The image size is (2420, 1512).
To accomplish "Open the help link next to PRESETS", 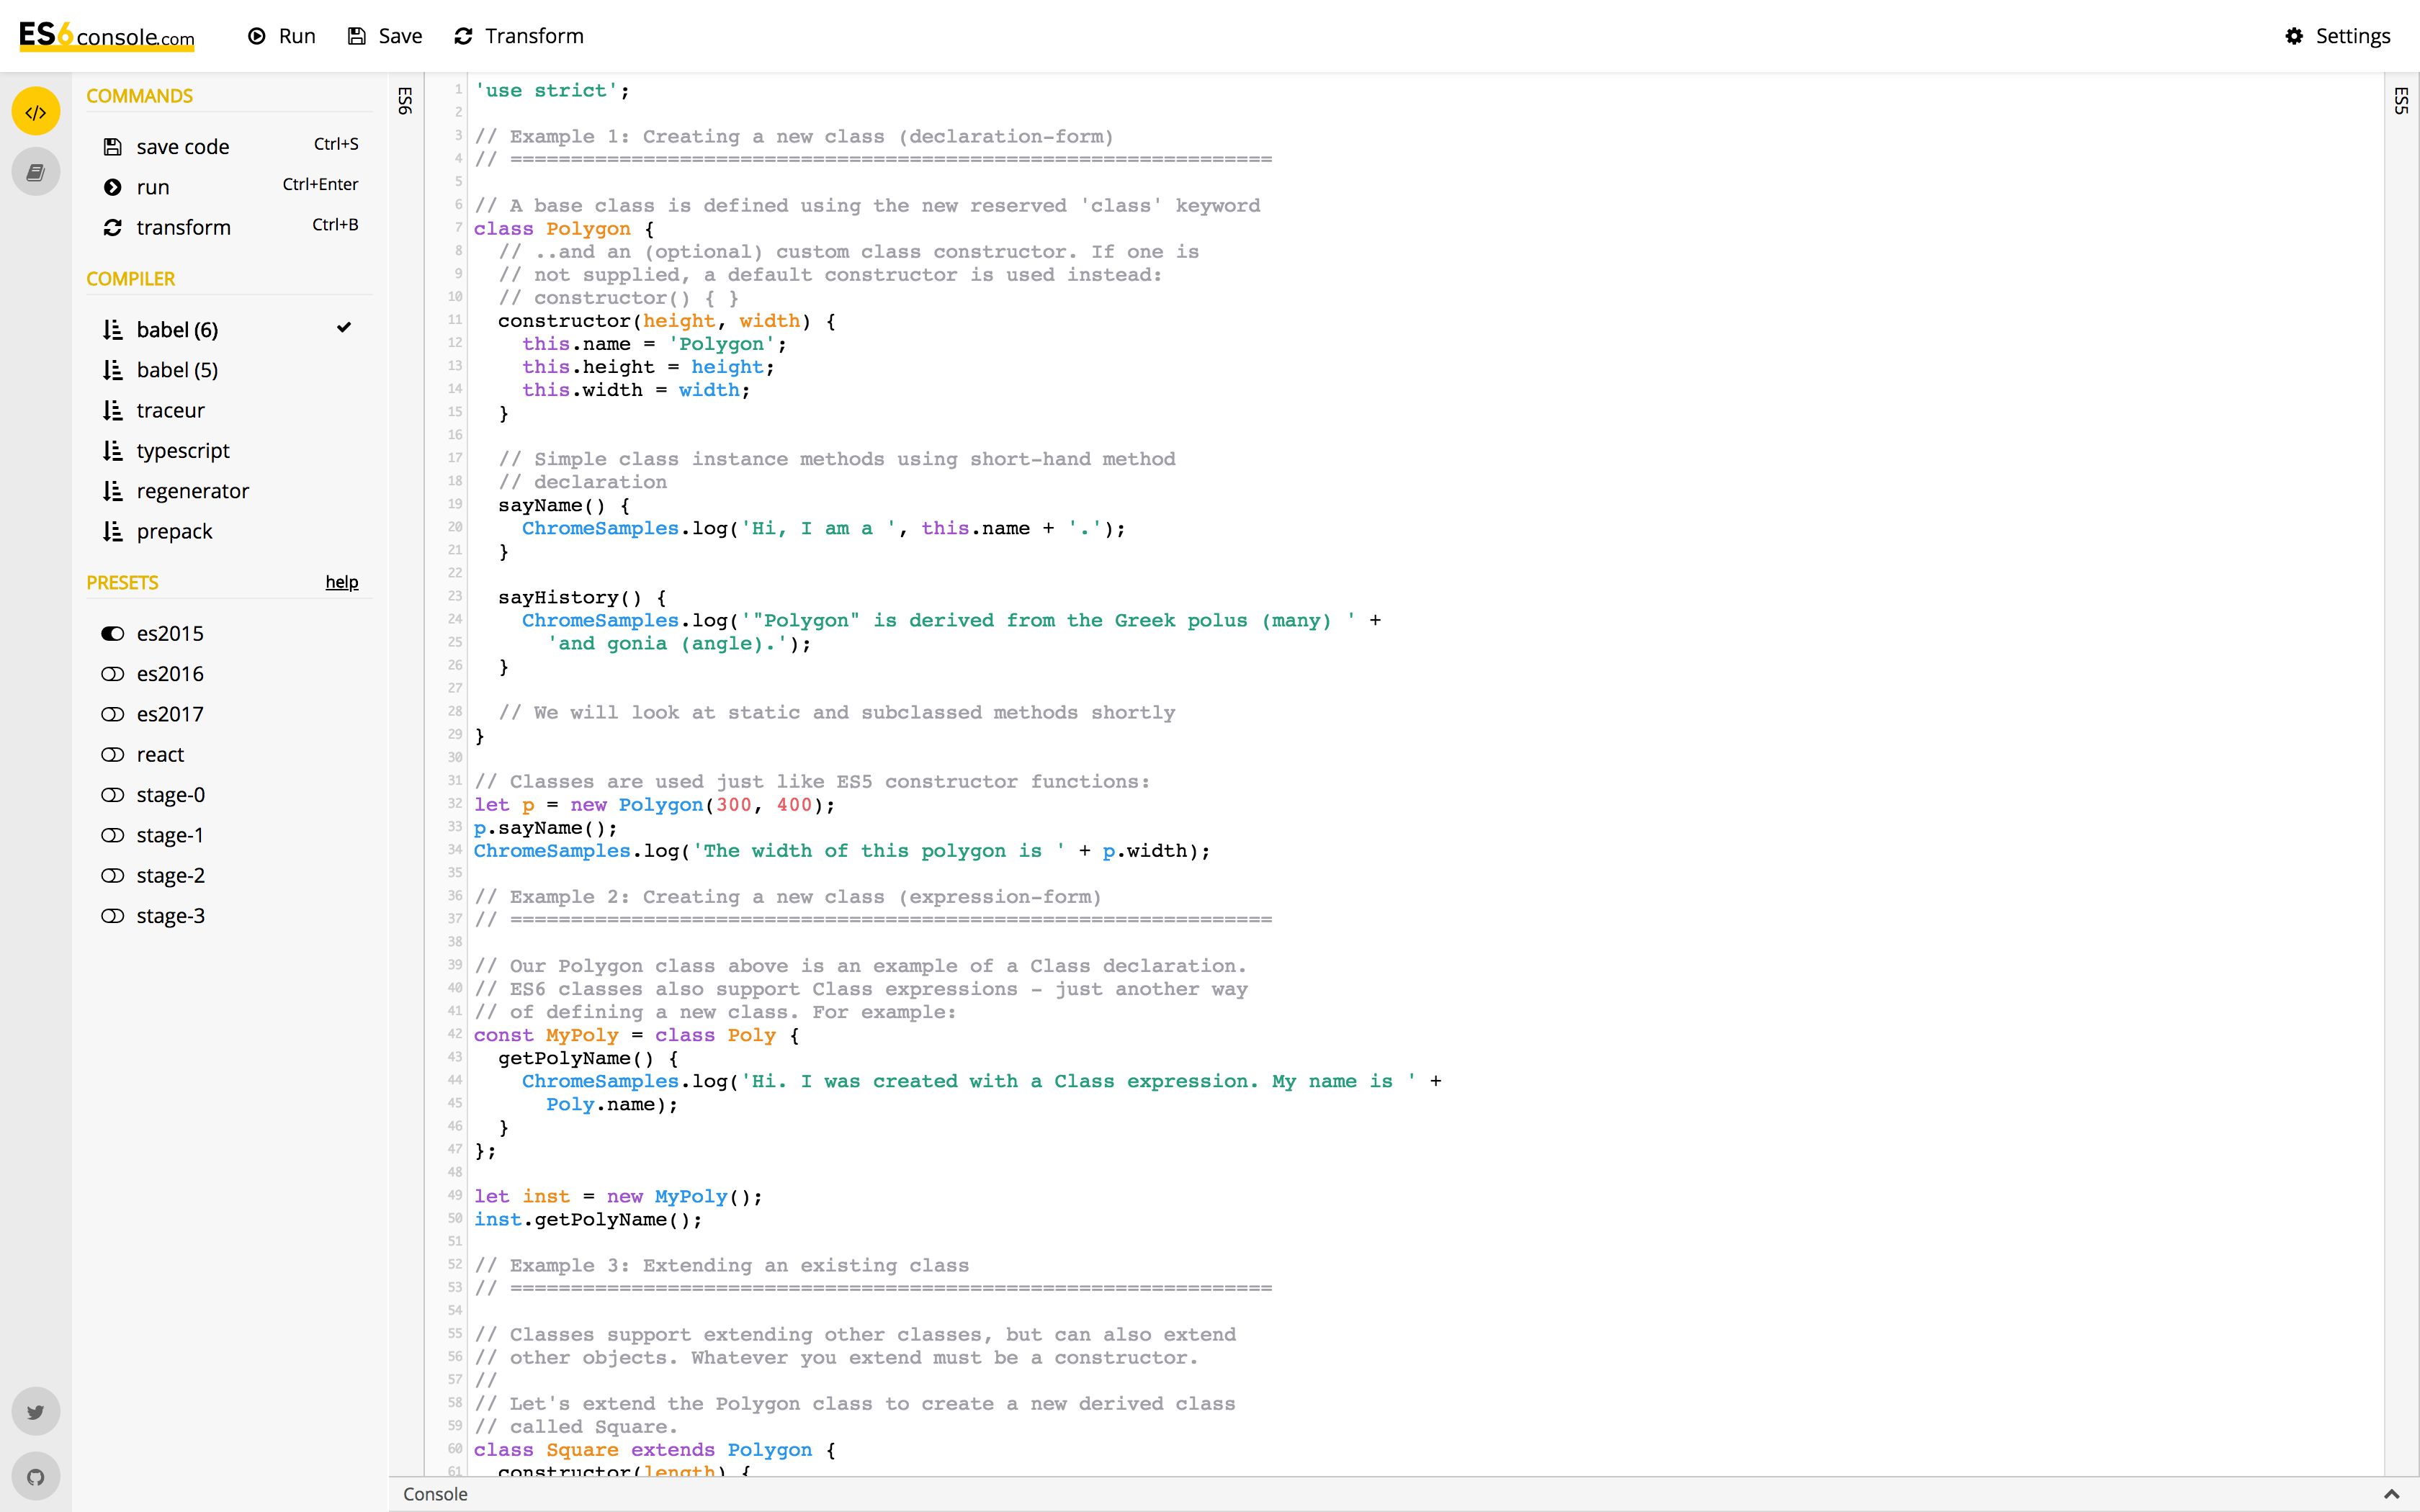I will tap(341, 582).
